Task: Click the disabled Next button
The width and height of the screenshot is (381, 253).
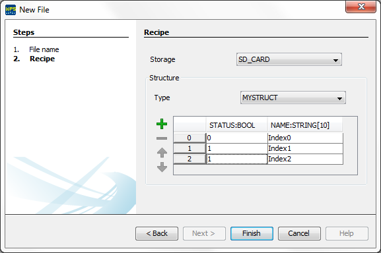Action: point(204,233)
